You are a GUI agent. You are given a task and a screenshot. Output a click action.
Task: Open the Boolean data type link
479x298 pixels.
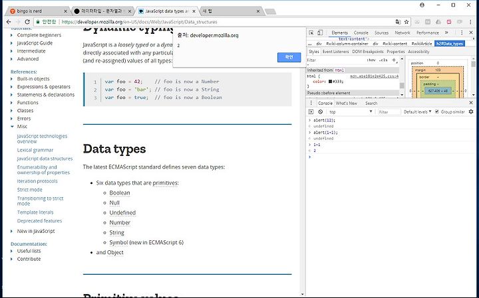click(x=120, y=193)
